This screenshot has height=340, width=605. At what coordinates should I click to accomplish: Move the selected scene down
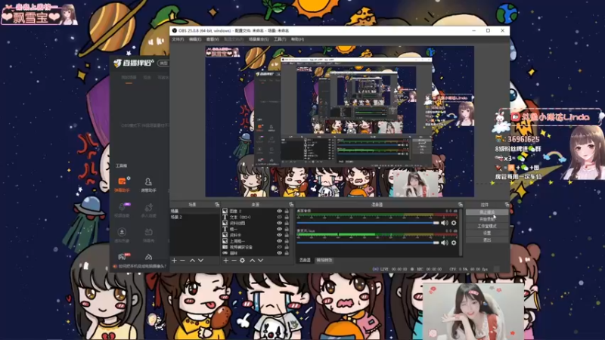coord(200,261)
